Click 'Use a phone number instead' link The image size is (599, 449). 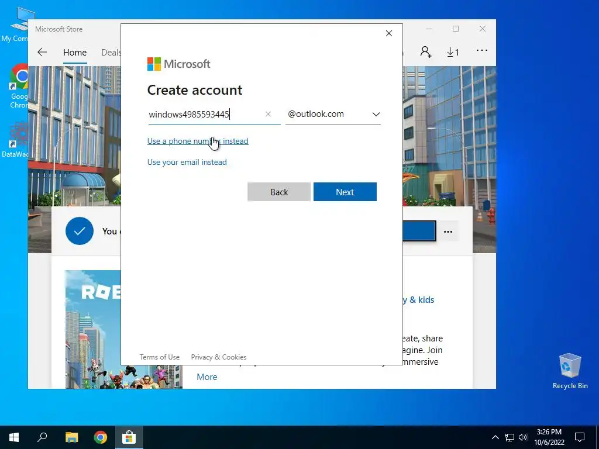pyautogui.click(x=198, y=141)
